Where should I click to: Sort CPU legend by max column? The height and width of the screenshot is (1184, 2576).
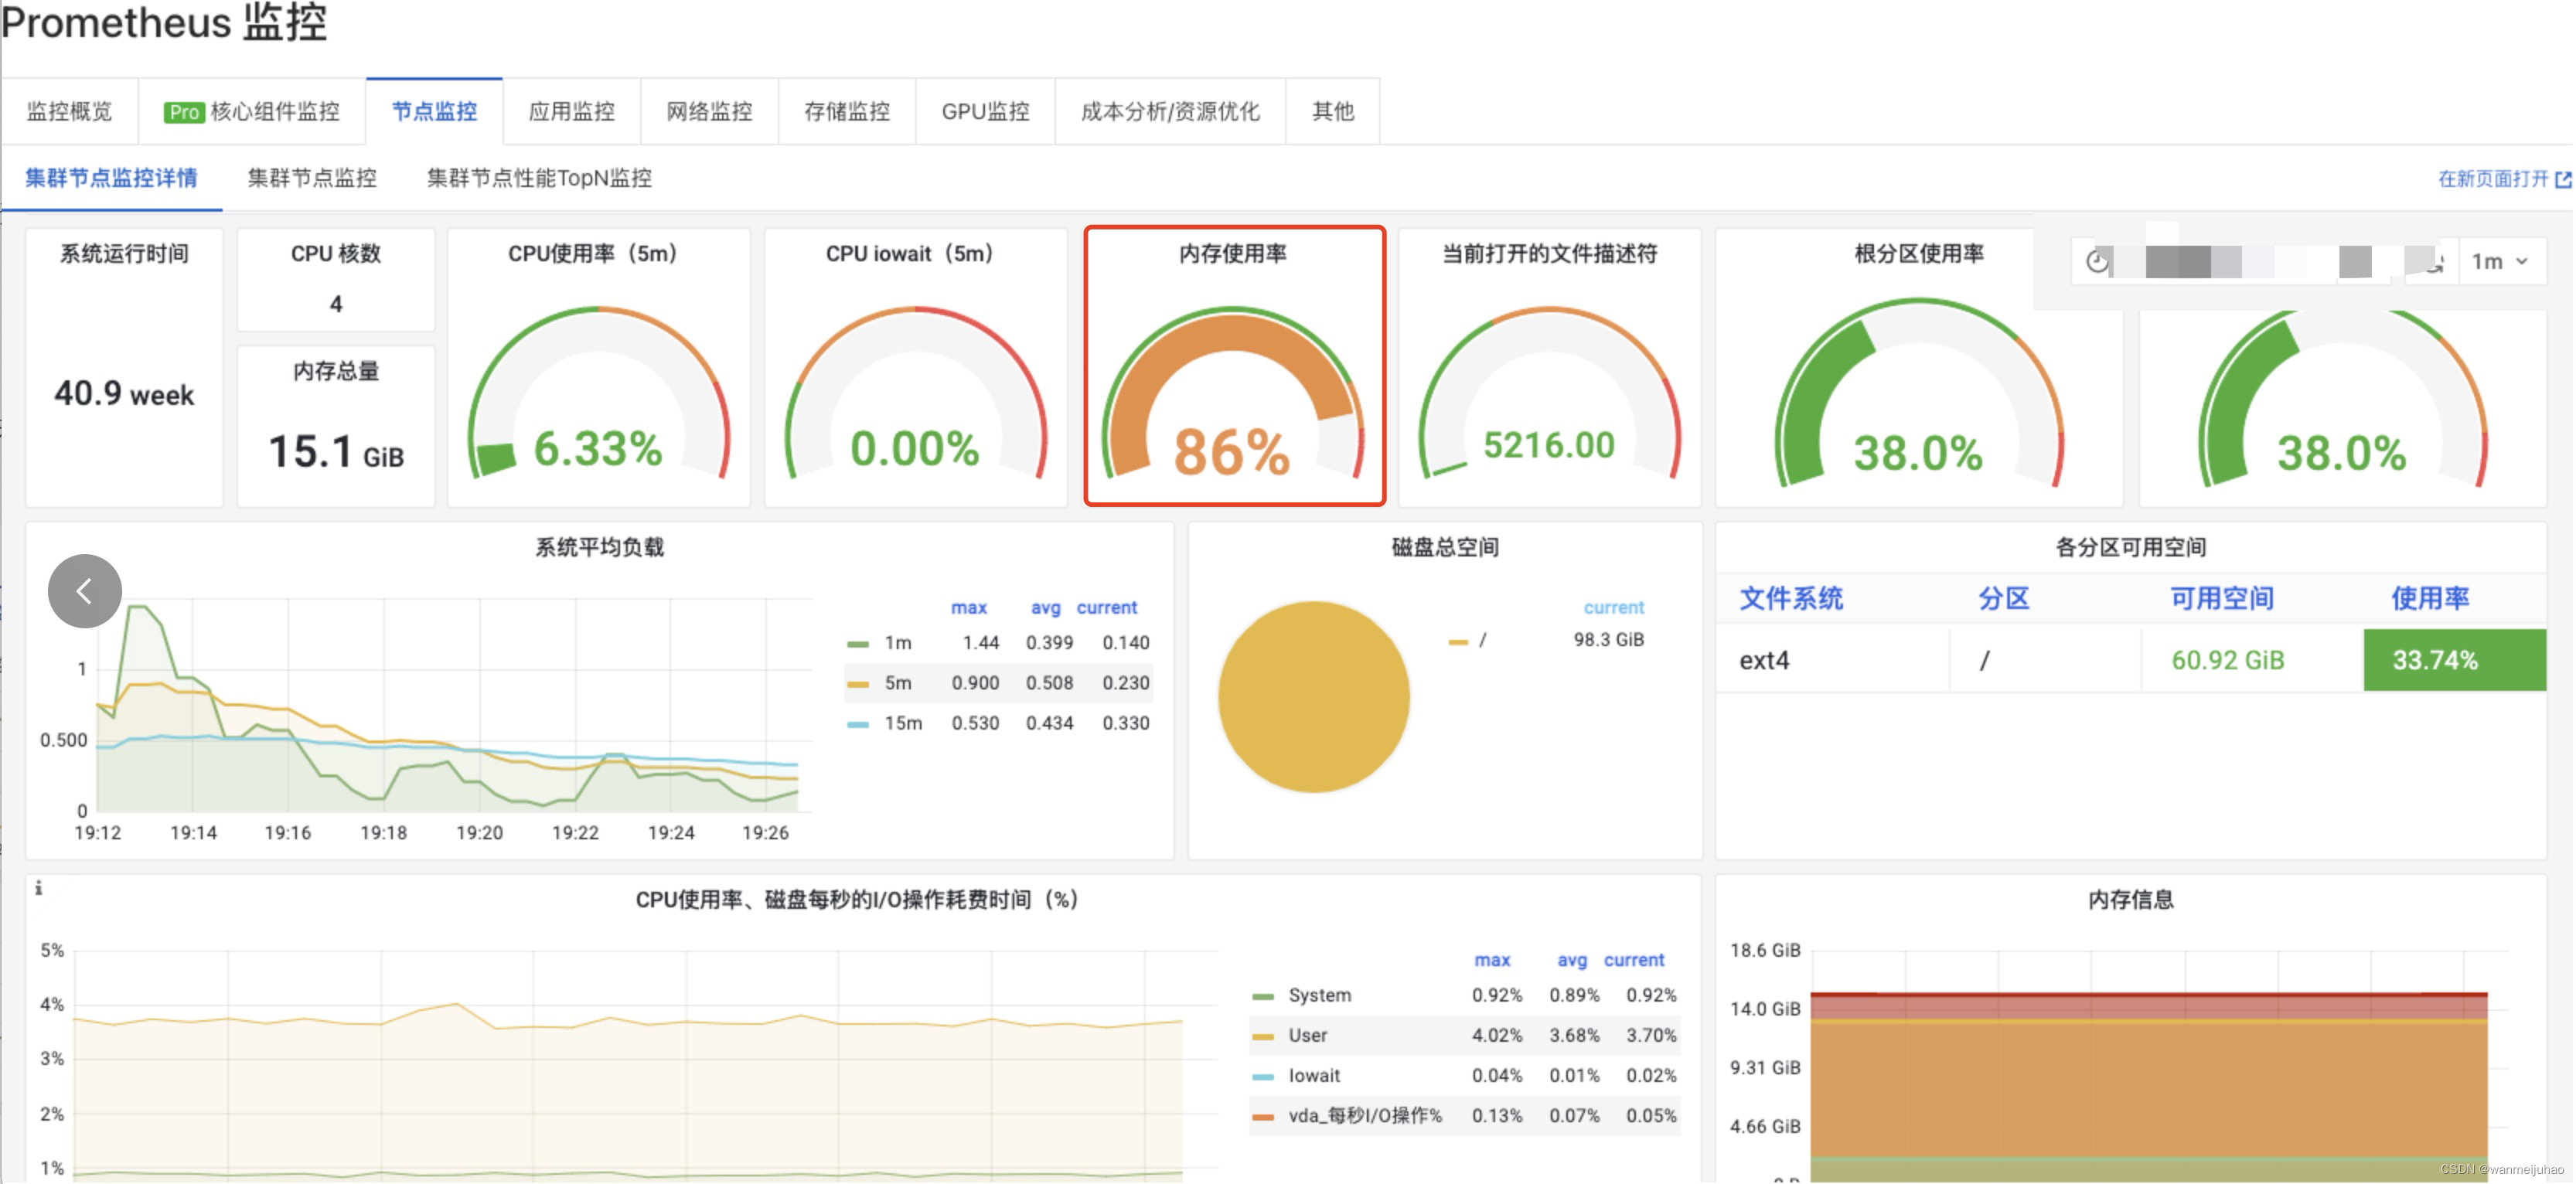point(1492,960)
